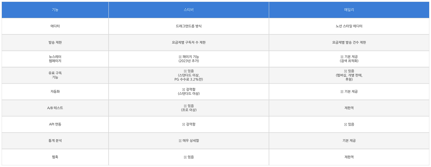Click the '스티비' column header
The height and width of the screenshot is (167, 431).
189,10
